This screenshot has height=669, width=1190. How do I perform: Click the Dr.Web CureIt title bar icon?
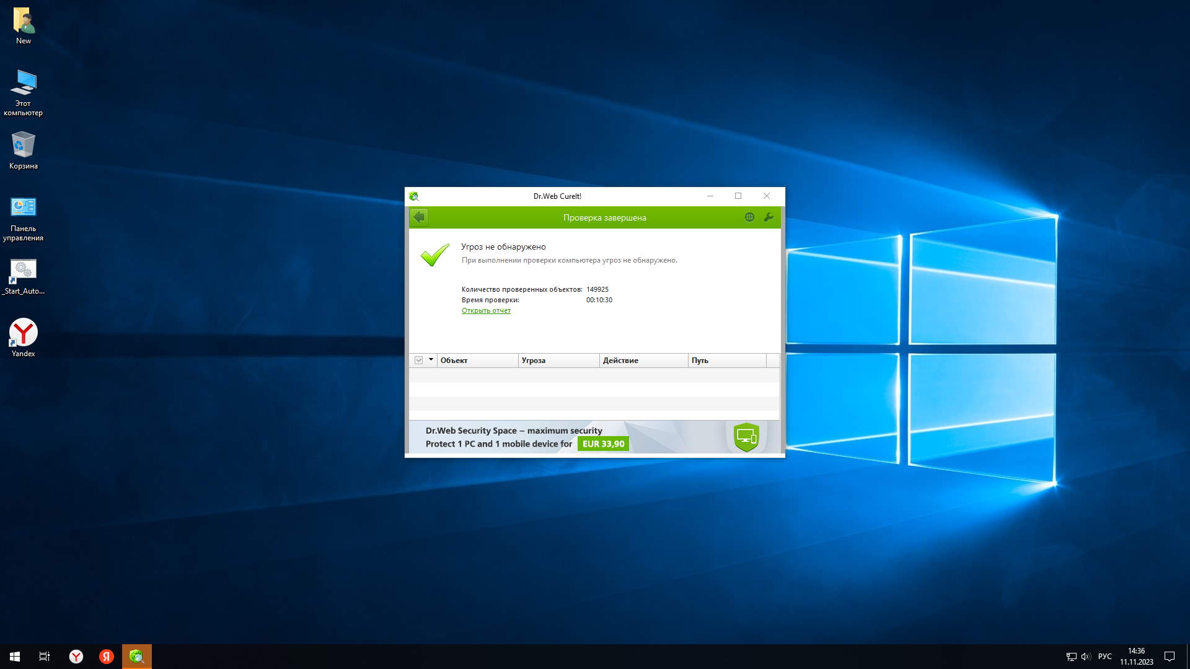pos(414,196)
